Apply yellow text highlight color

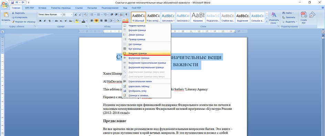click(77, 21)
